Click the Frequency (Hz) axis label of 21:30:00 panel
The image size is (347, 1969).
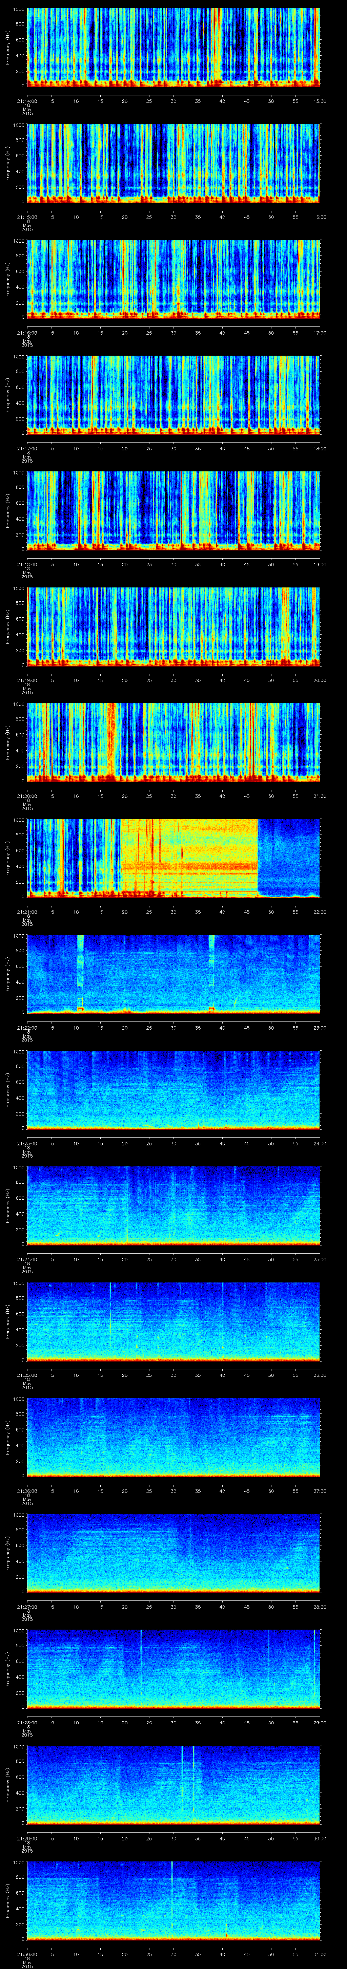(x=8, y=1900)
